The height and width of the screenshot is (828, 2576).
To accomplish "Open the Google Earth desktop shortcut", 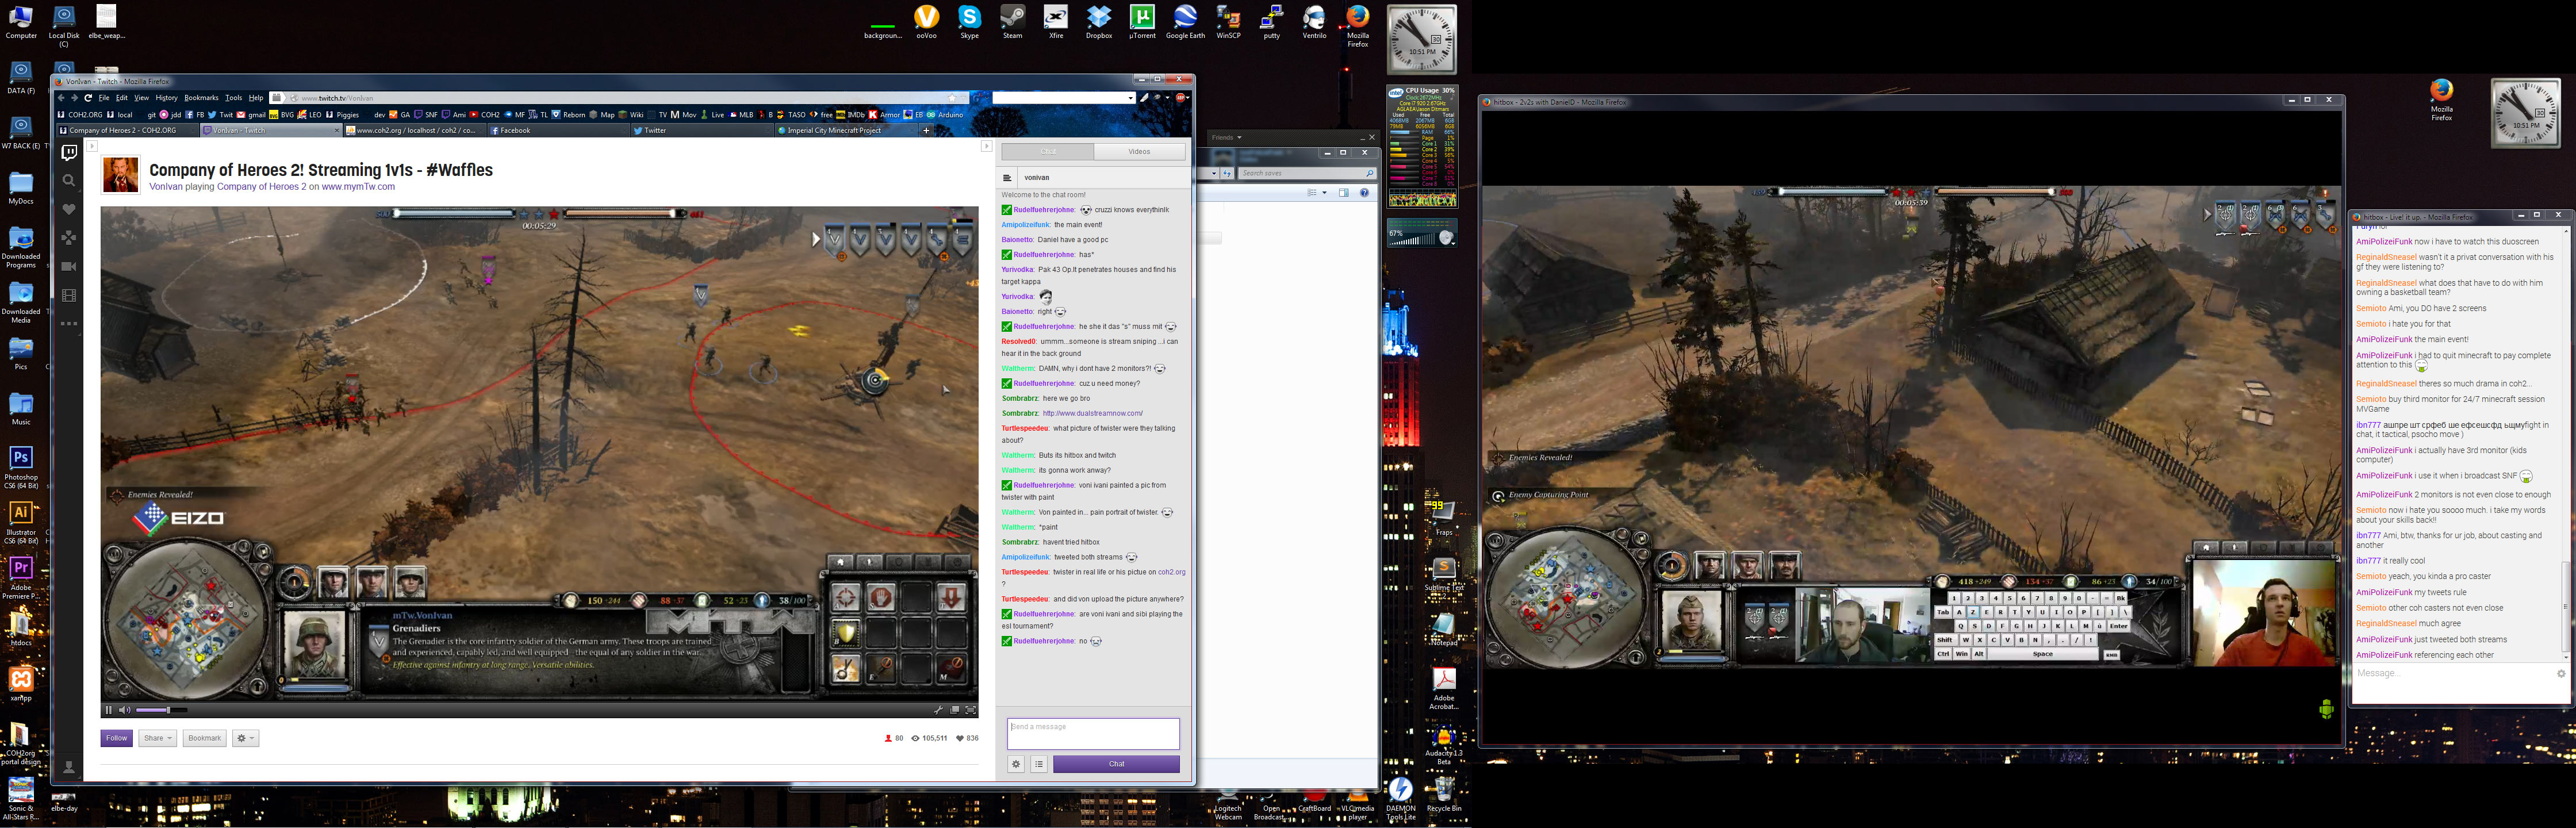I will [x=1185, y=21].
